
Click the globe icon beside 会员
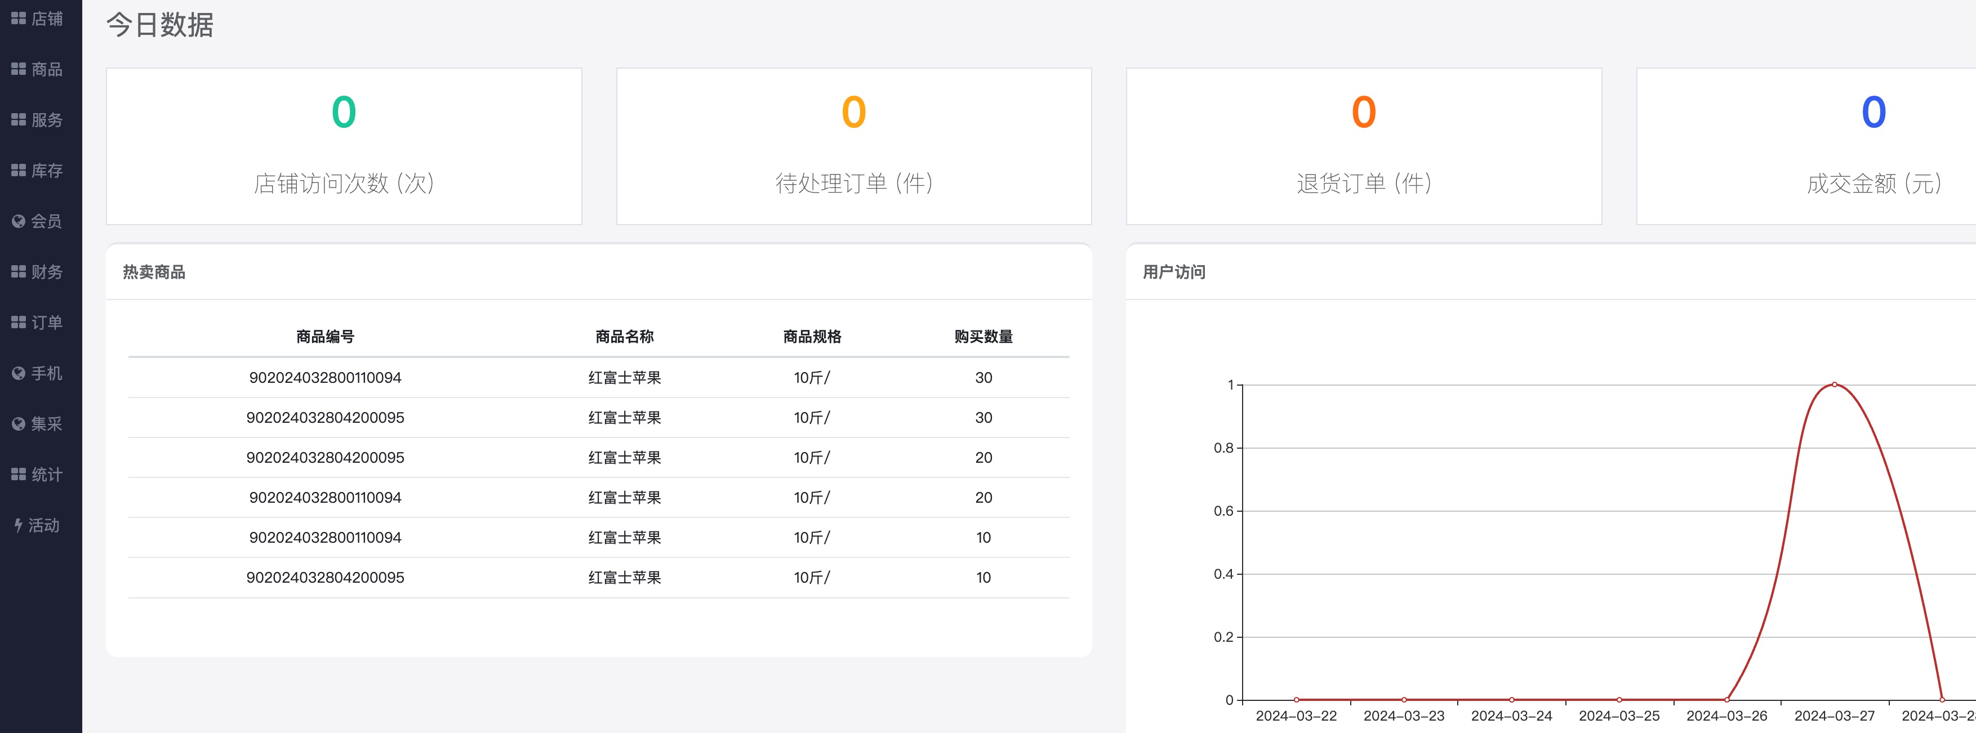[x=19, y=221]
